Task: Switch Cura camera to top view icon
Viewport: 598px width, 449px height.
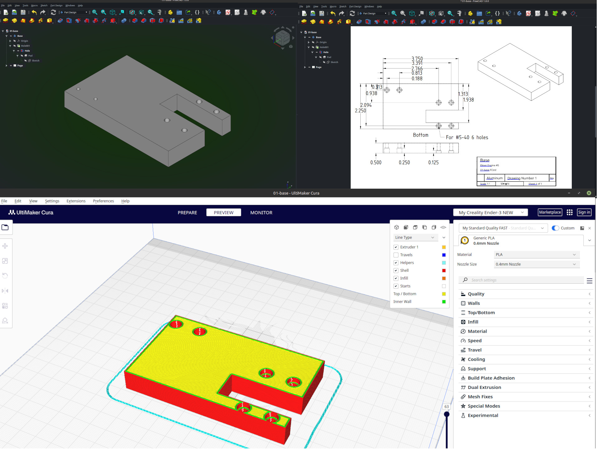Action: [415, 228]
